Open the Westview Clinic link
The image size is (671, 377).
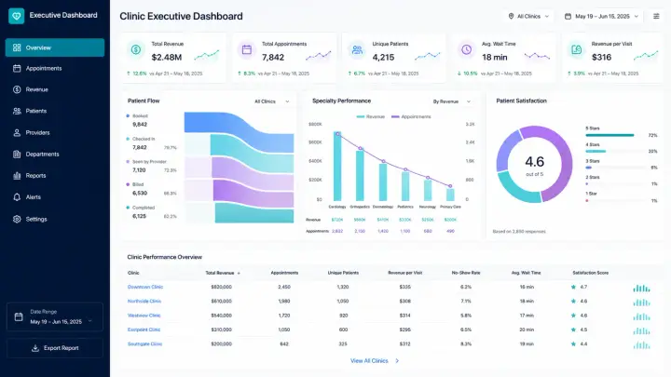(x=144, y=316)
